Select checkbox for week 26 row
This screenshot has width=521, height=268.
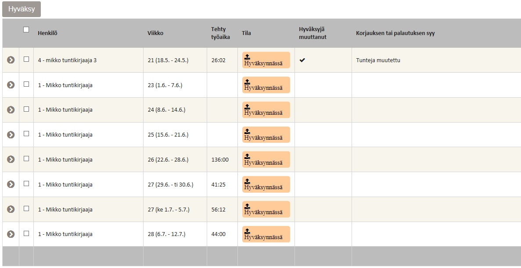[26, 159]
